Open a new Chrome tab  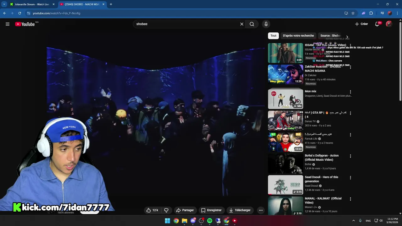[x=111, y=4]
